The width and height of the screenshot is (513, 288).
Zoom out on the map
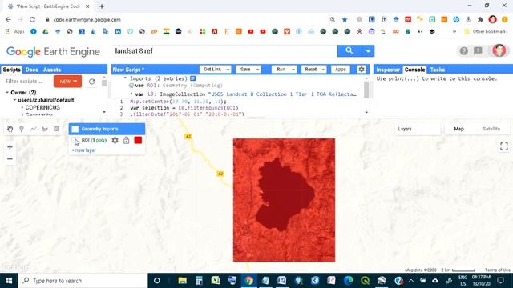[x=10, y=159]
